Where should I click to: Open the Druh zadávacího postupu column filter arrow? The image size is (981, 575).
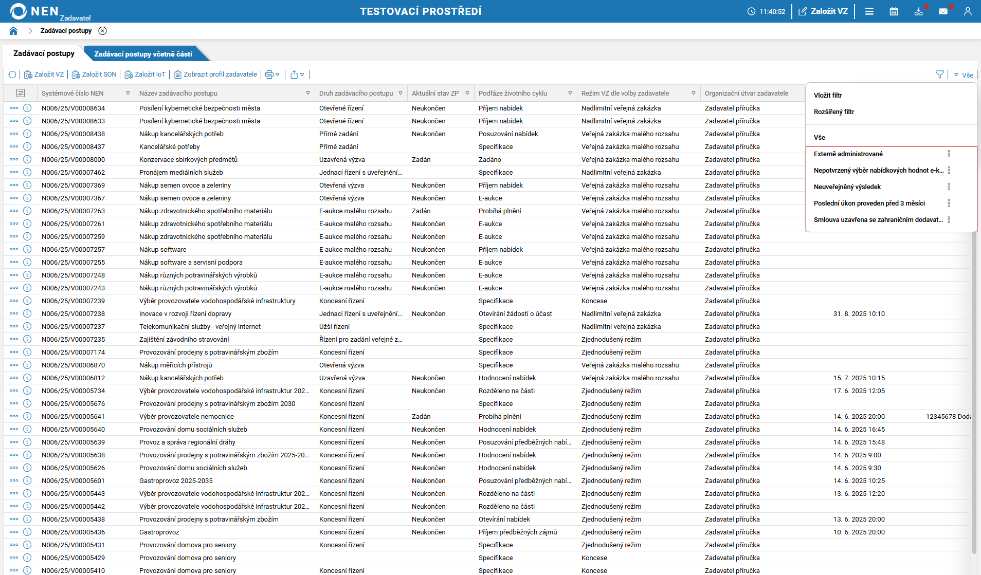click(401, 93)
